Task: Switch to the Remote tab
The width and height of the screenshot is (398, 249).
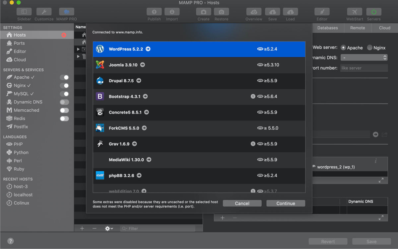Action: (x=358, y=28)
